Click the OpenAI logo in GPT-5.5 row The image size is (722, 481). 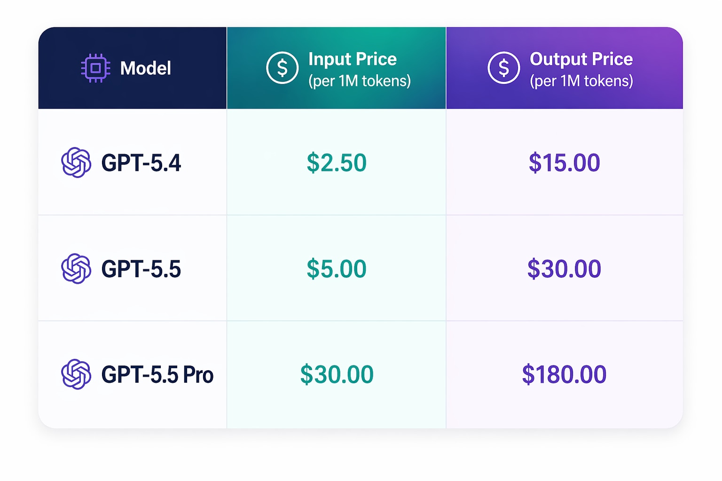coord(76,269)
